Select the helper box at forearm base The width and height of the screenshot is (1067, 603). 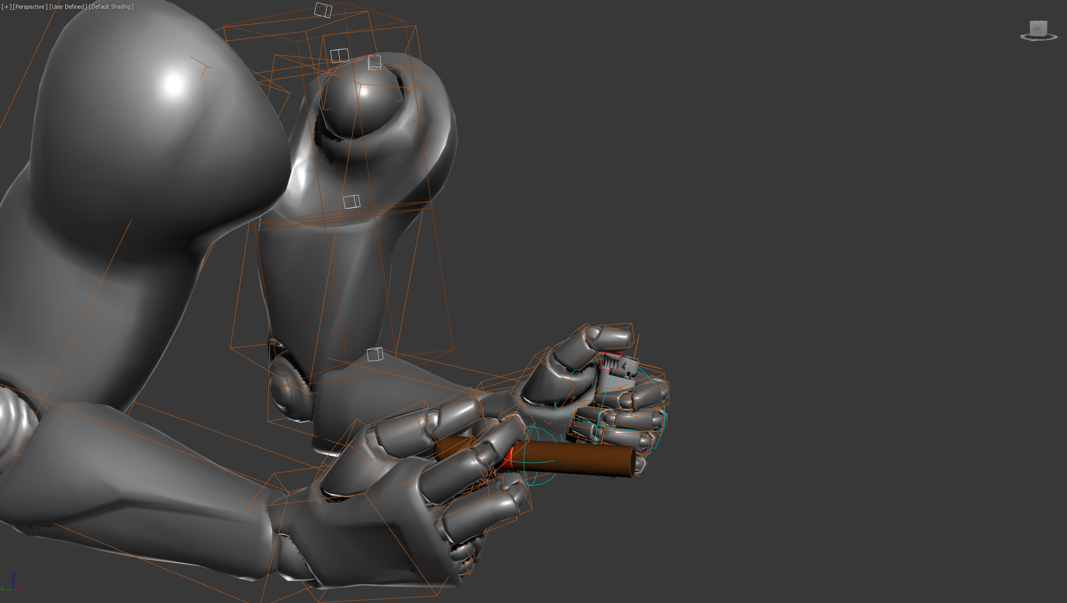pos(375,354)
